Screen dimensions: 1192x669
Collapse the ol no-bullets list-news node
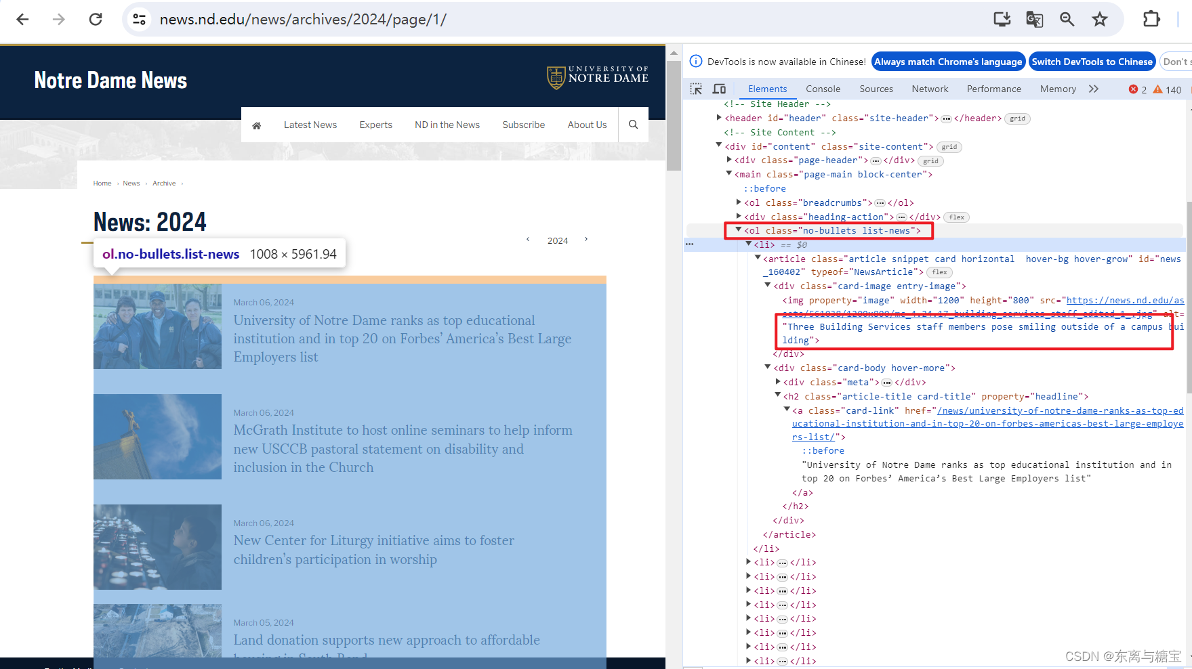(x=739, y=230)
